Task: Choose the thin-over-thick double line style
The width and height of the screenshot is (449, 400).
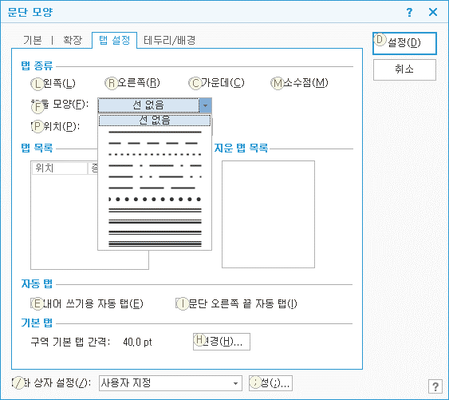Action: (155, 221)
